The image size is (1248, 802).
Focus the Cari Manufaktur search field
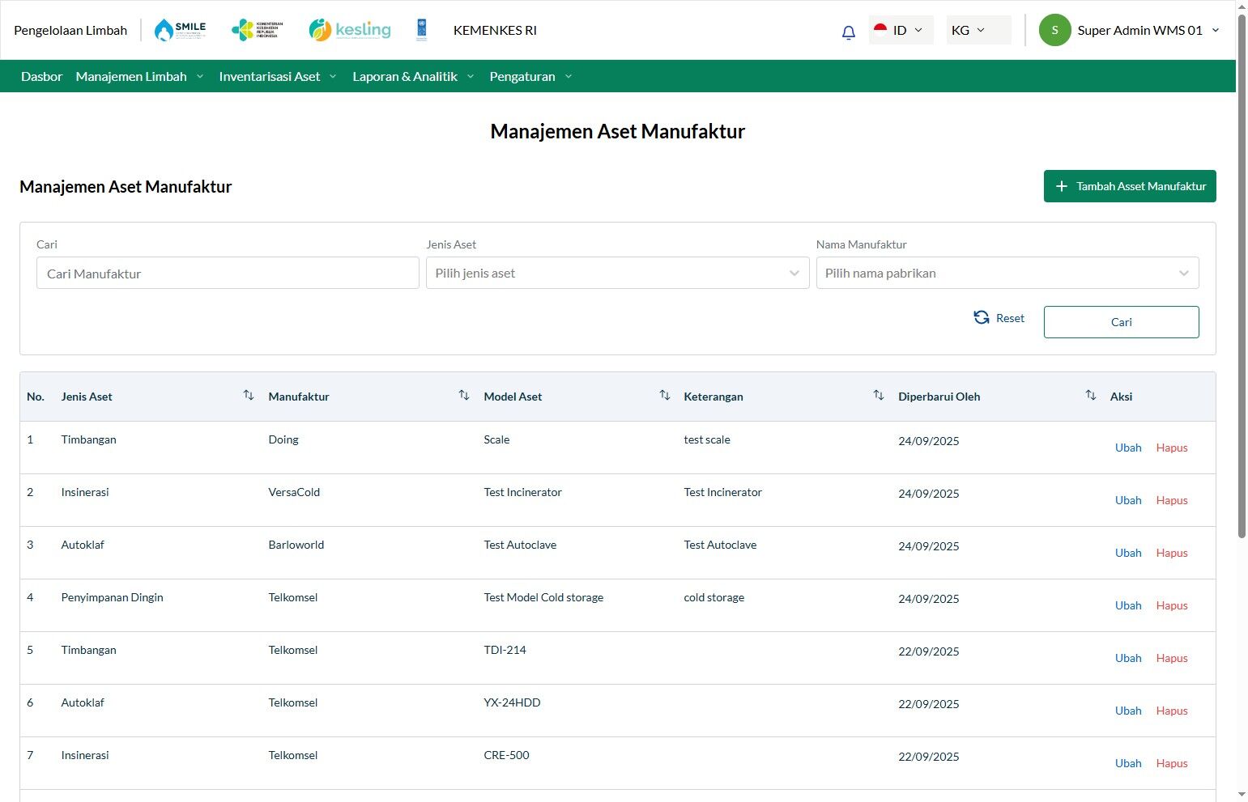[x=228, y=274]
